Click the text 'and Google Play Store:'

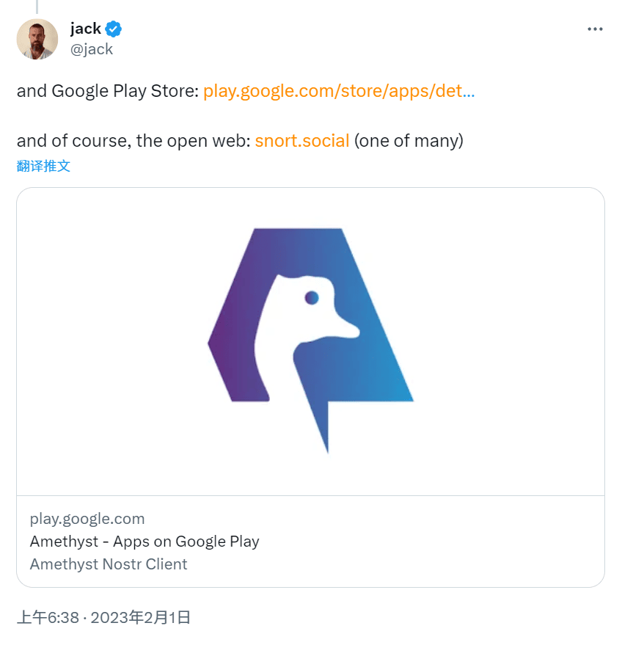[x=108, y=91]
